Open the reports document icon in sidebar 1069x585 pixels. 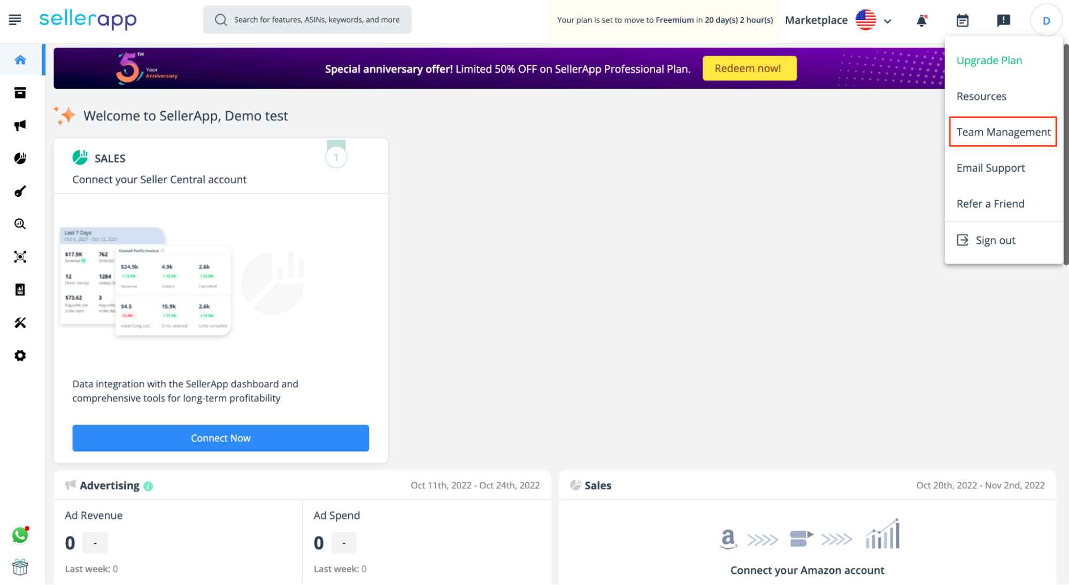pos(20,290)
